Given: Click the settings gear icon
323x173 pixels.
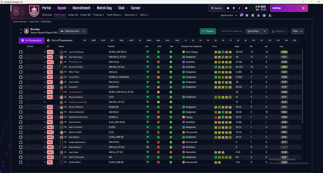Looking at the screenshot, I should [x=246, y=8].
